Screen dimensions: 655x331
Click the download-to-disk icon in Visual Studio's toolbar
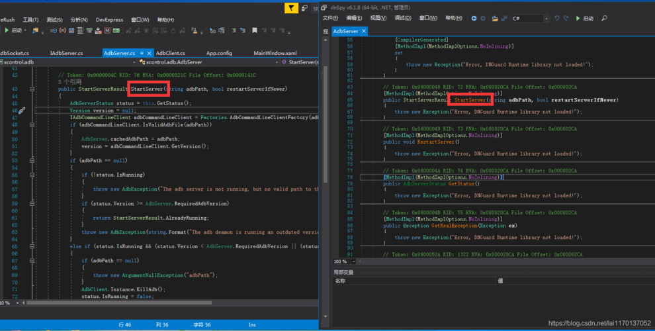pos(98,30)
